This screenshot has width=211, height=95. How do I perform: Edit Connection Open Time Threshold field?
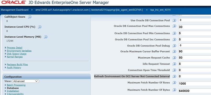click(x=195, y=70)
